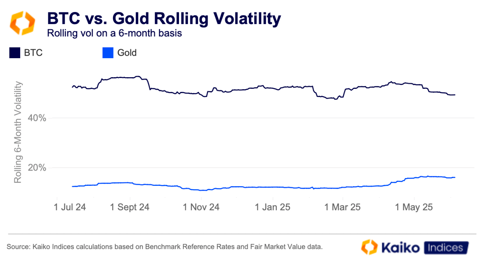Pick the 1 Jan 25 date label
Screen dimensions: 483x263
point(272,207)
